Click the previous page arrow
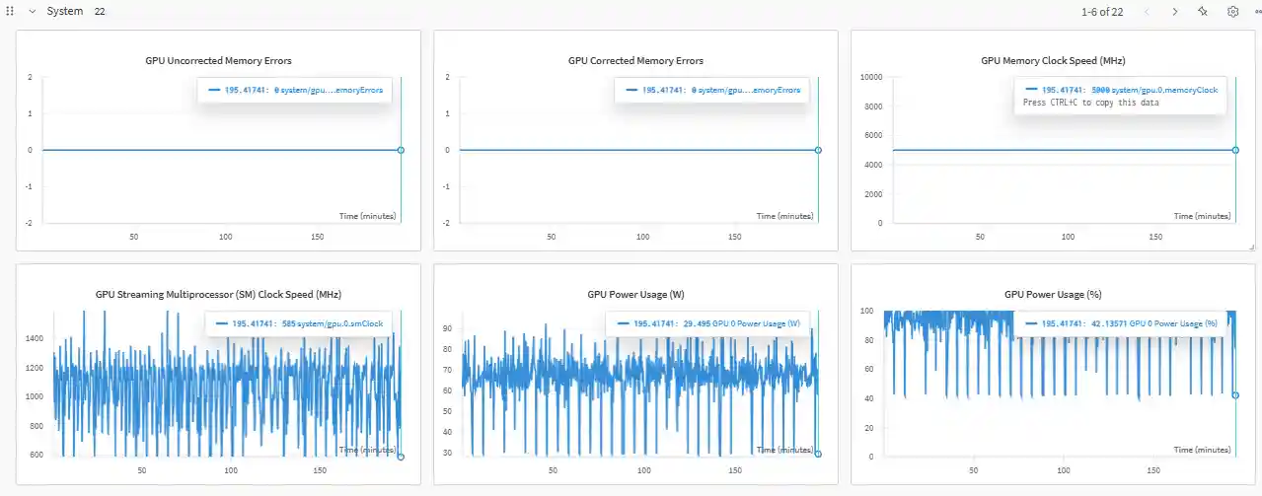The height and width of the screenshot is (496, 1262). coord(1147,12)
